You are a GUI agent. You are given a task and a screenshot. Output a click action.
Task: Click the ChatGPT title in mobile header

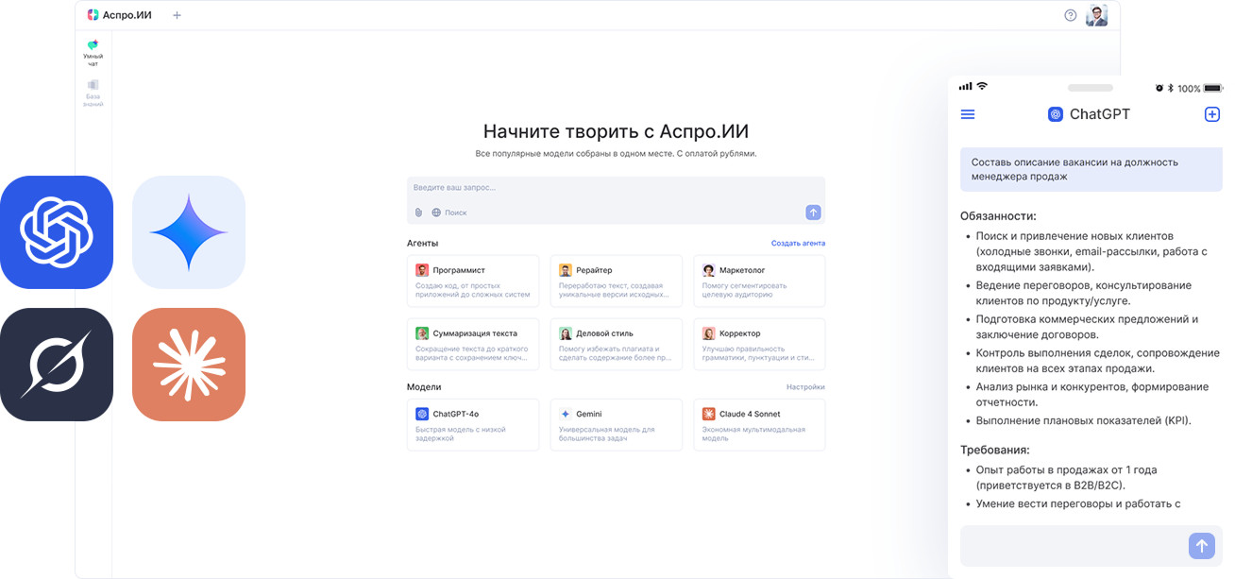point(1100,114)
